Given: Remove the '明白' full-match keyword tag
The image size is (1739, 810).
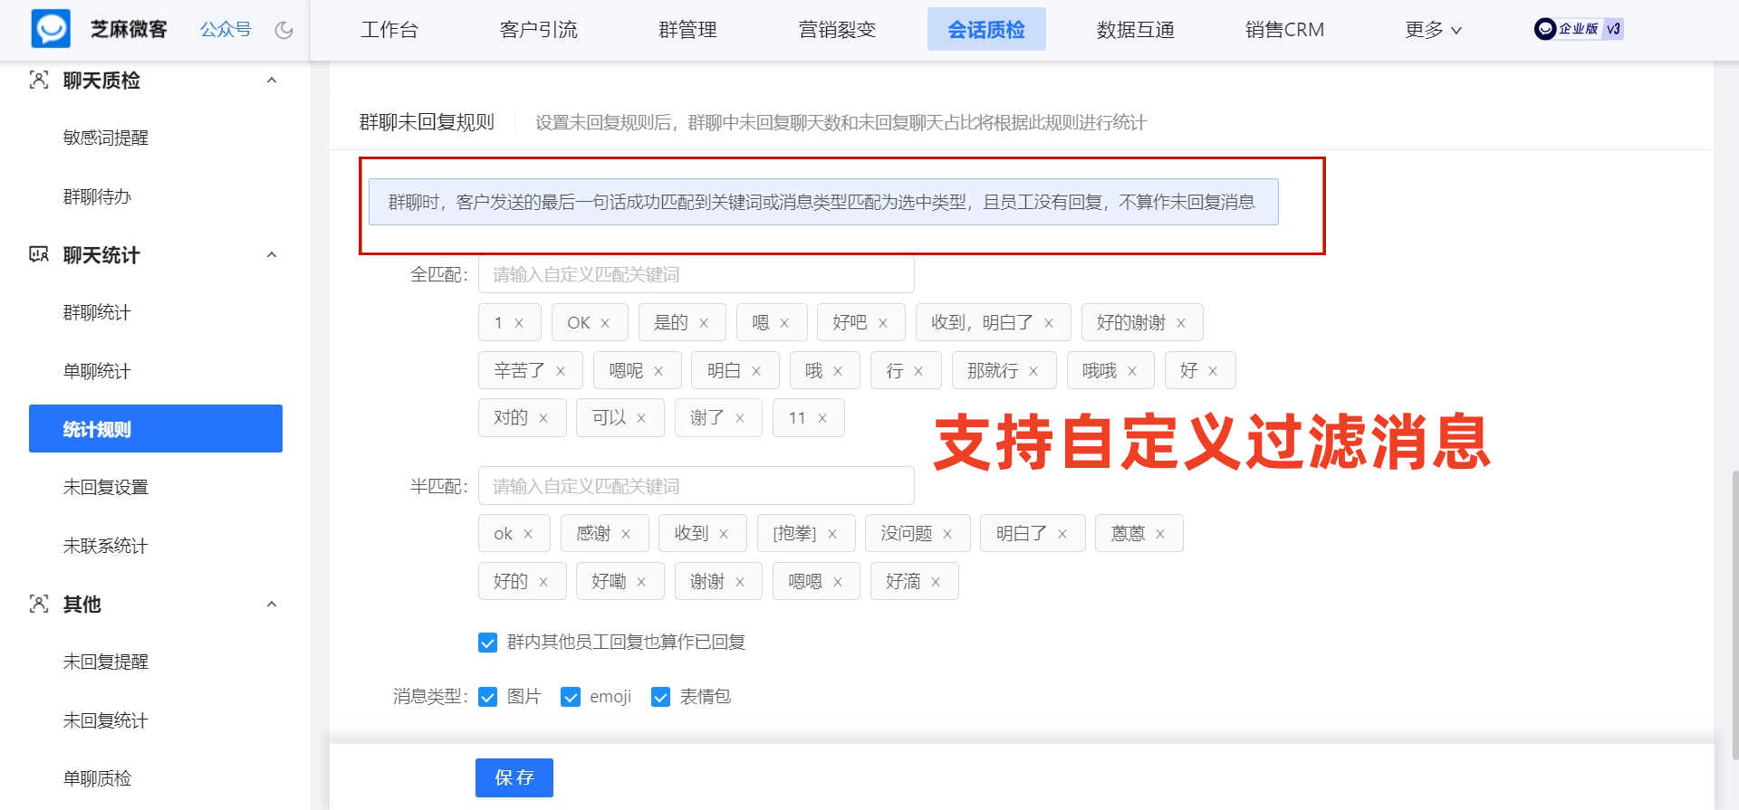Looking at the screenshot, I should click(756, 371).
